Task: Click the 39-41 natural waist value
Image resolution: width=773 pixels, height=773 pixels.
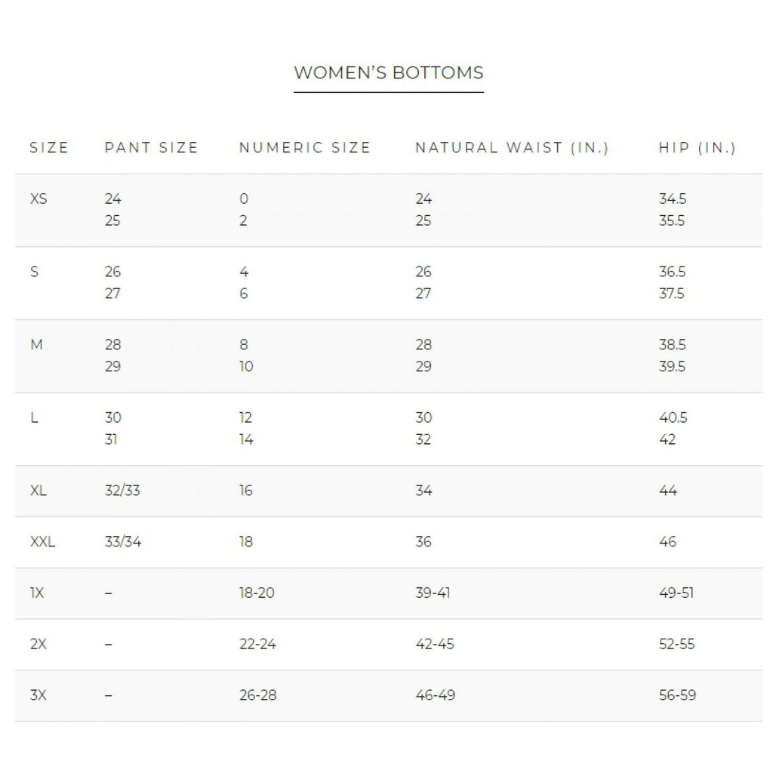Action: coord(433,593)
